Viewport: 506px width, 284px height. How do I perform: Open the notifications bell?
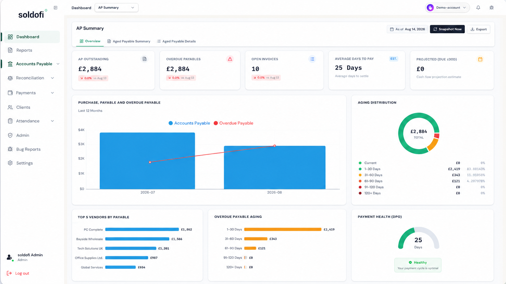478,8
